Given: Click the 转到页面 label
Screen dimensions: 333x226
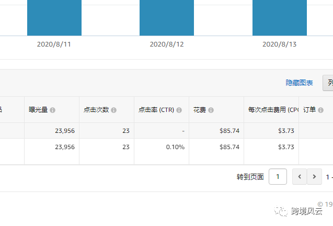Looking at the screenshot, I should pyautogui.click(x=250, y=177).
